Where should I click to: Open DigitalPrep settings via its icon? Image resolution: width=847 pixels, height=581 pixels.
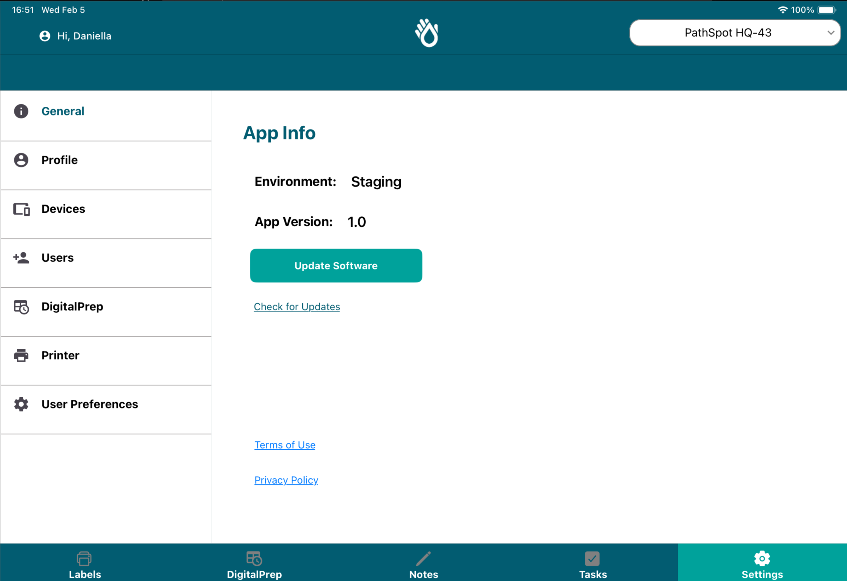tap(21, 307)
